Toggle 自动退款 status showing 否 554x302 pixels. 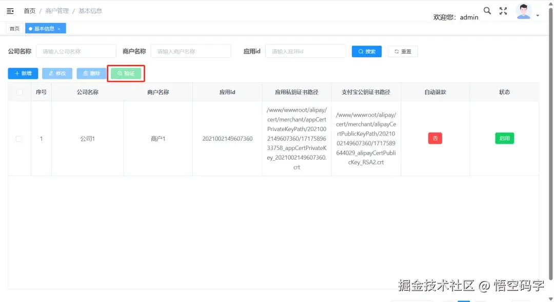(435, 138)
